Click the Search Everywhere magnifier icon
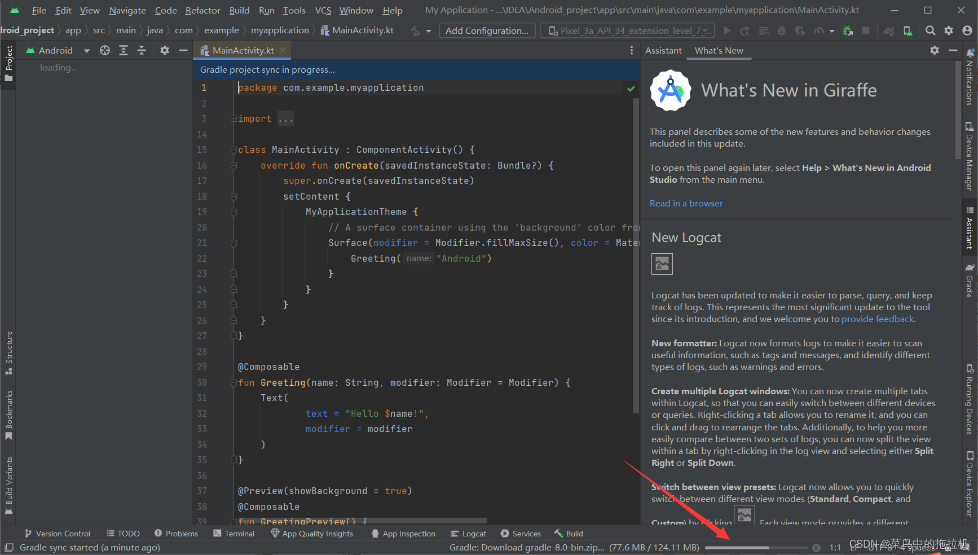Image resolution: width=978 pixels, height=555 pixels. click(931, 31)
